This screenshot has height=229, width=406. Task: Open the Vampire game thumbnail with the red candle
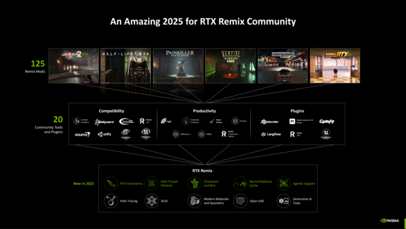point(230,65)
